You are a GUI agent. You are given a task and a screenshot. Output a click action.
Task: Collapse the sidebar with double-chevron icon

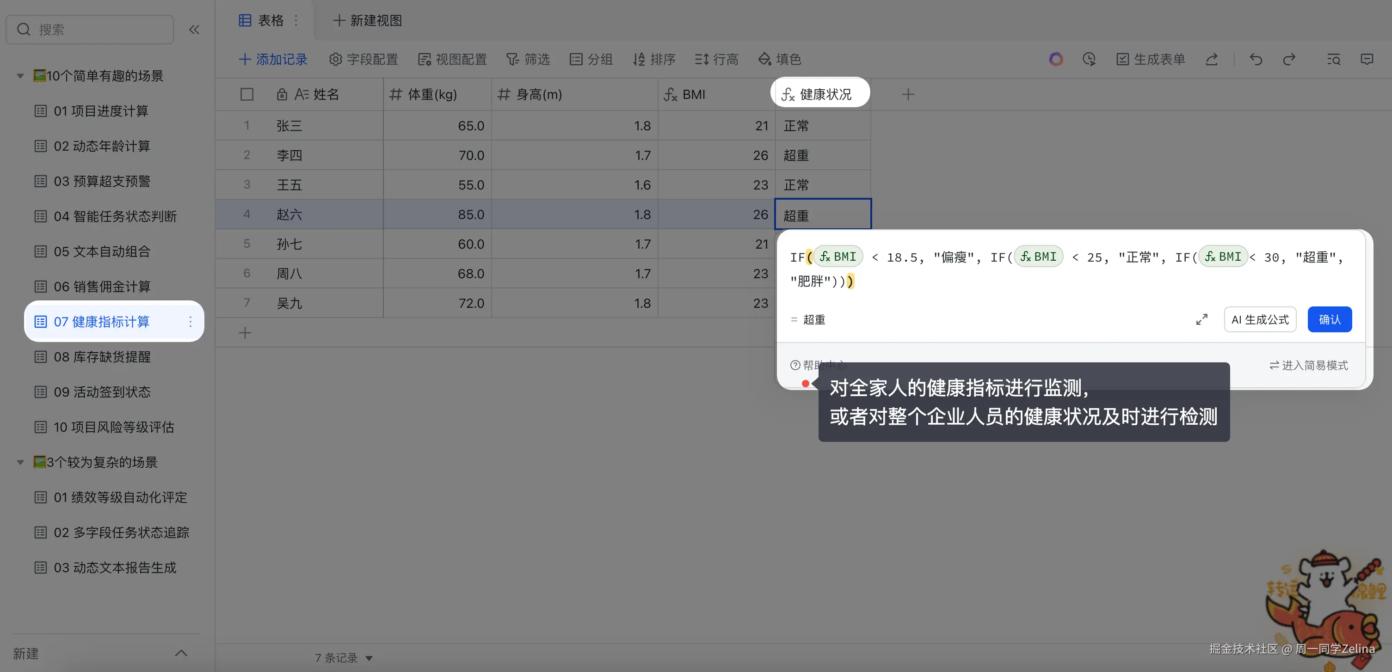coord(194,30)
